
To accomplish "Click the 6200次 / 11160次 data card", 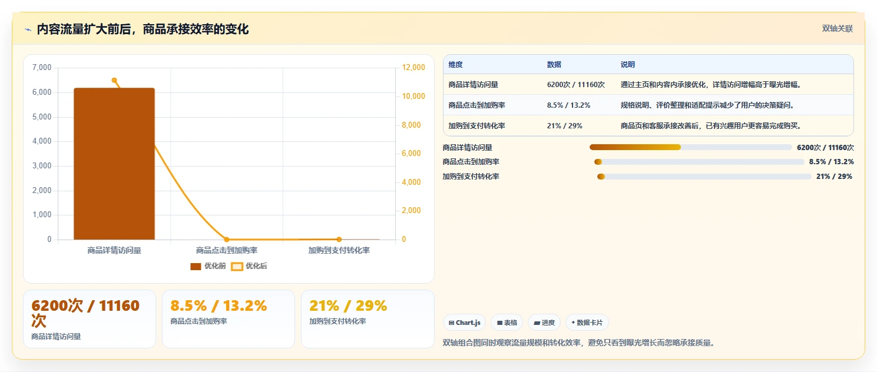I will pyautogui.click(x=90, y=319).
